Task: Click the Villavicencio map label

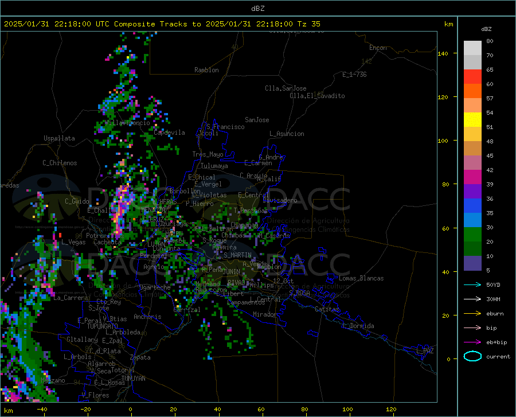Action: click(x=127, y=123)
